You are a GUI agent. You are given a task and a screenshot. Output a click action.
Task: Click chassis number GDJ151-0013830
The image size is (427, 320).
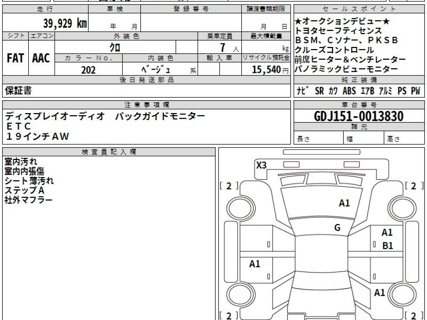tap(359, 116)
